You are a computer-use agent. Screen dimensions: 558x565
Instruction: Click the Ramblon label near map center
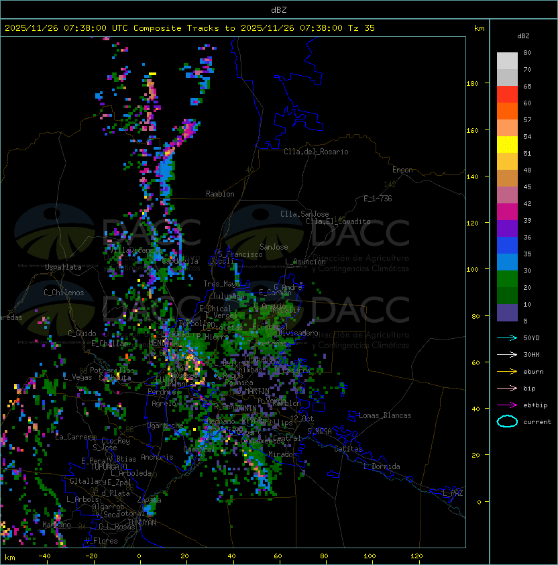[x=220, y=194]
